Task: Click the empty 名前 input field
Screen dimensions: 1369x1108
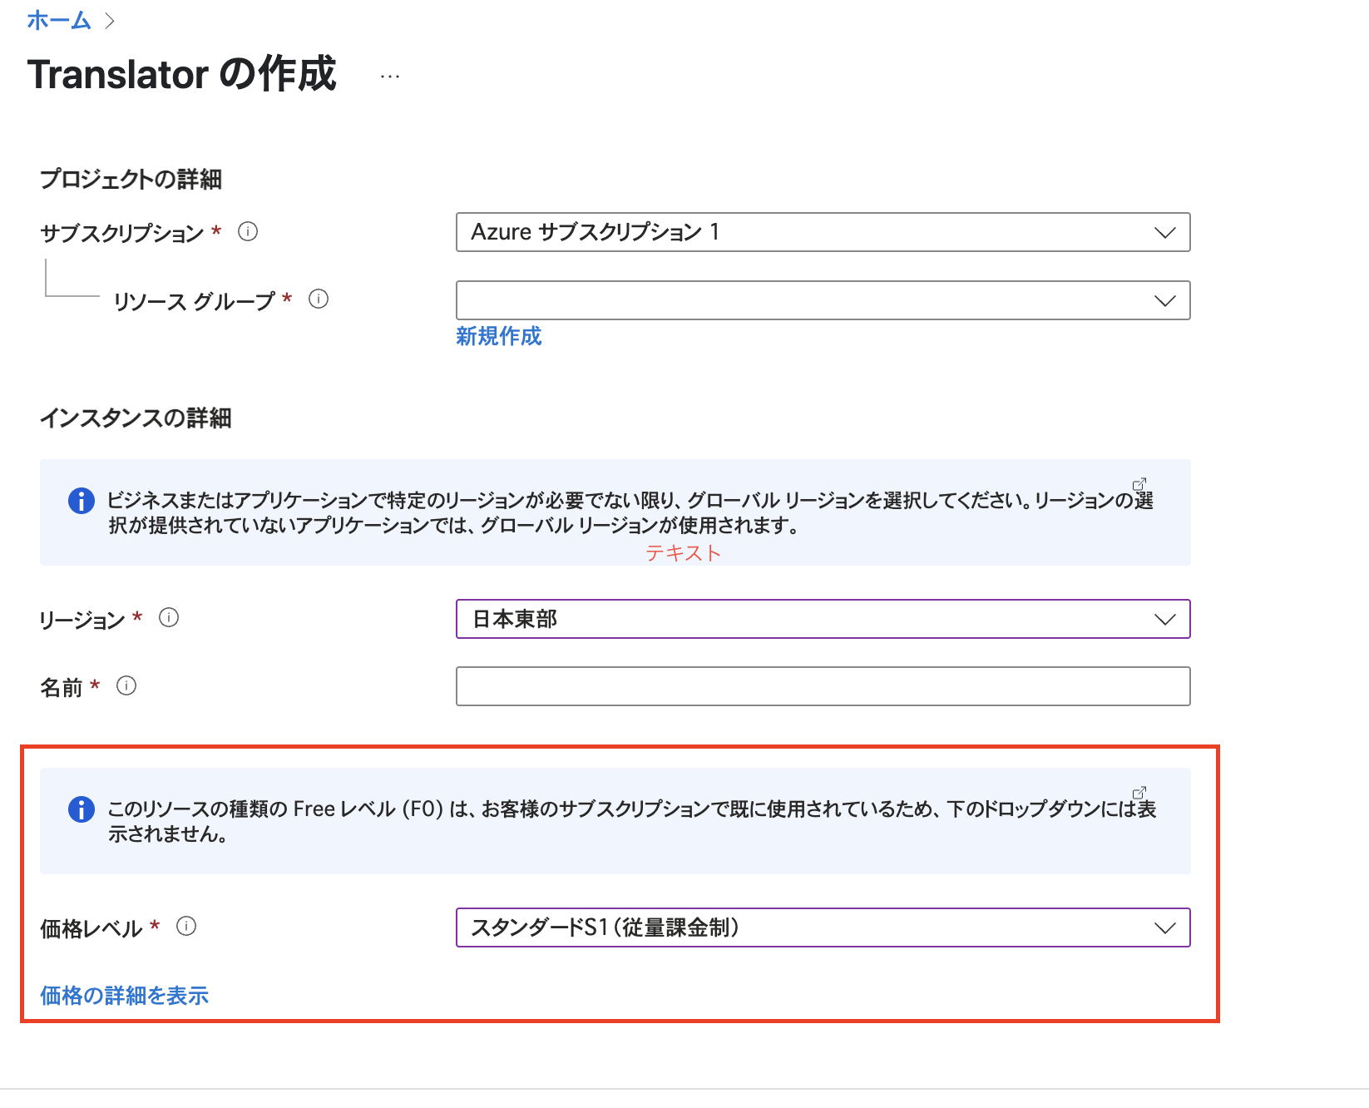Action: 823,686
